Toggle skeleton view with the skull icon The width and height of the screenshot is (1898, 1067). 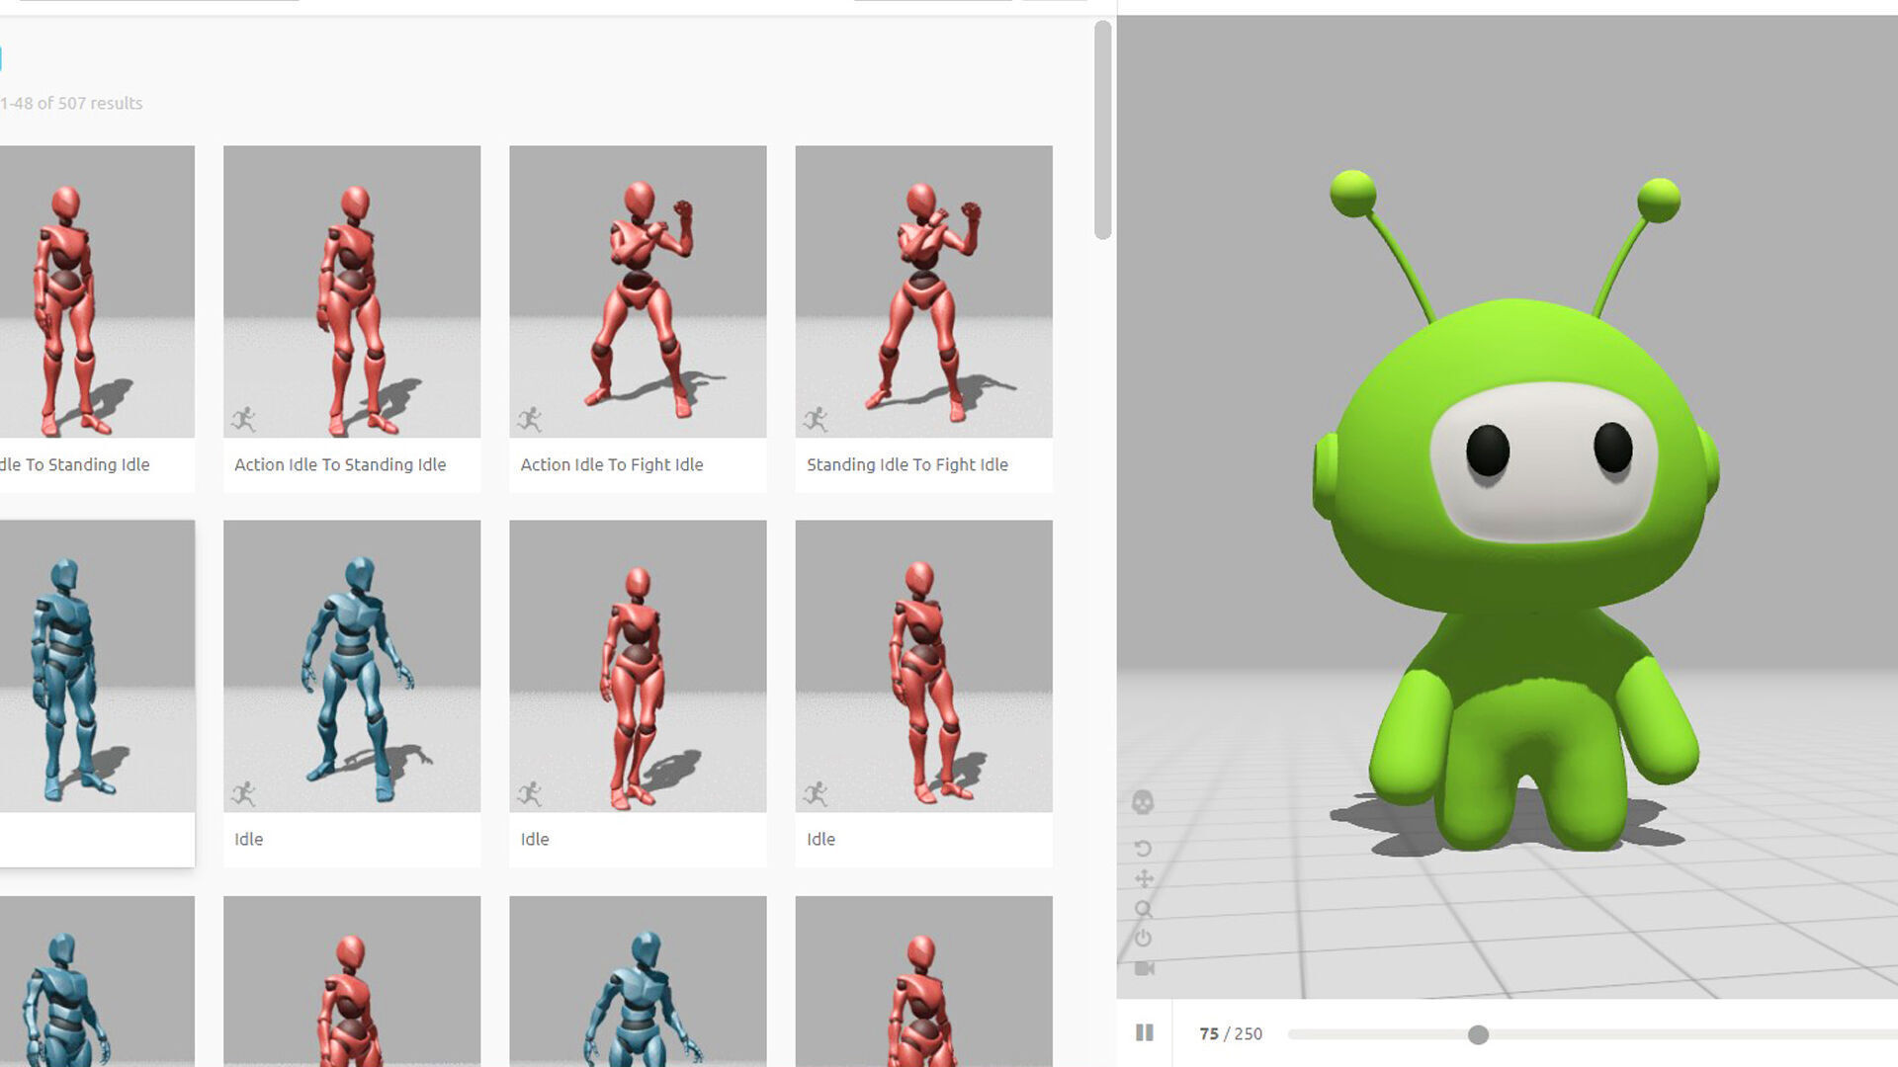[x=1143, y=802]
